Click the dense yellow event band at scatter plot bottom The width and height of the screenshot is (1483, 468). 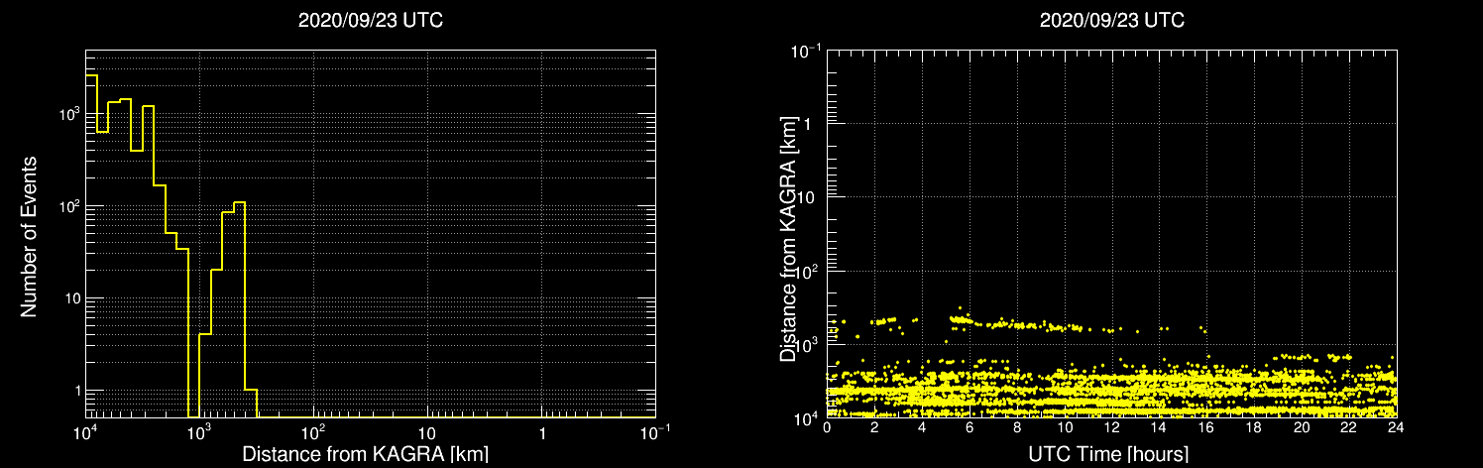tap(1111, 393)
